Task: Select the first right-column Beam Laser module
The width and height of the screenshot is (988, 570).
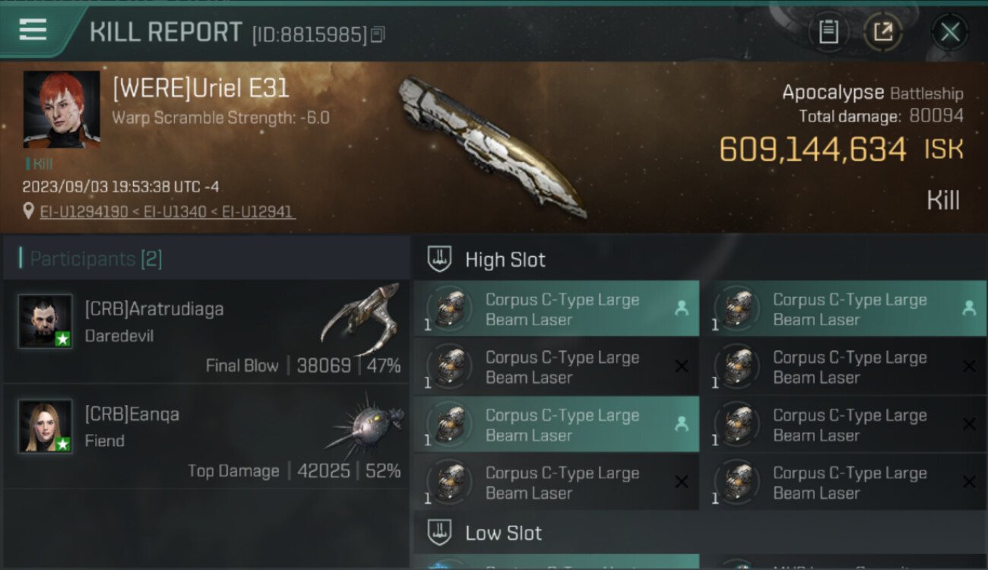Action: click(844, 309)
